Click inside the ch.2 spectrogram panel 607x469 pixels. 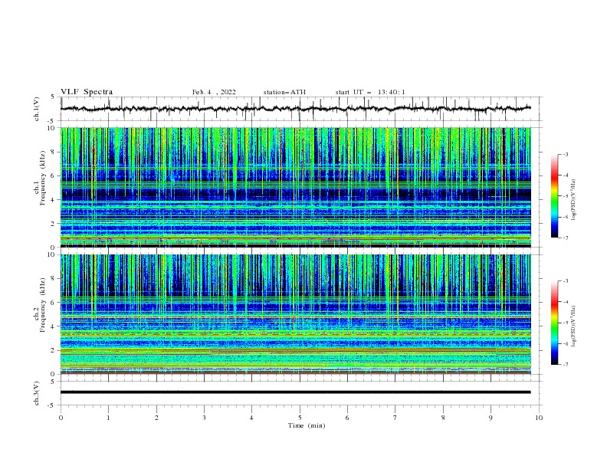(295, 314)
